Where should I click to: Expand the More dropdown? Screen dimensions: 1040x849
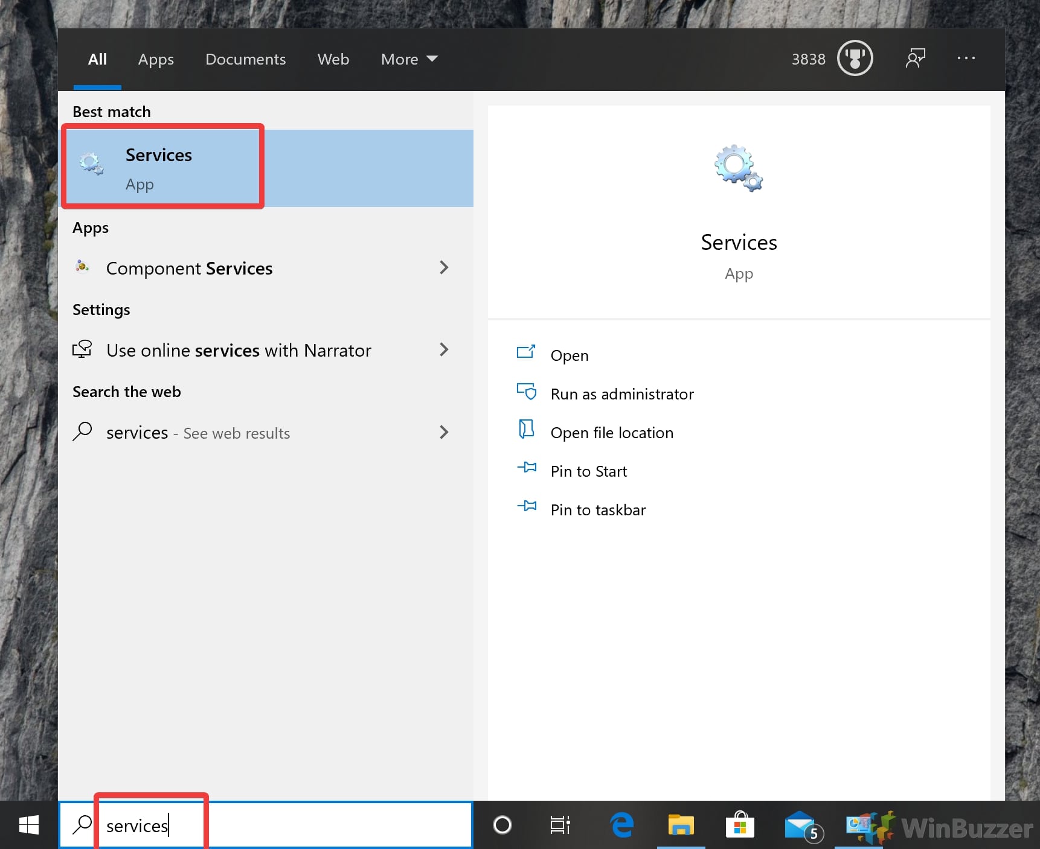click(x=409, y=59)
